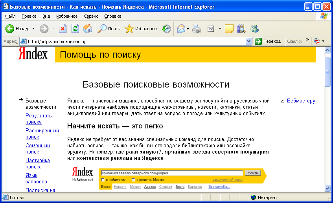Refresh the page with green arrows icon

click(75, 29)
